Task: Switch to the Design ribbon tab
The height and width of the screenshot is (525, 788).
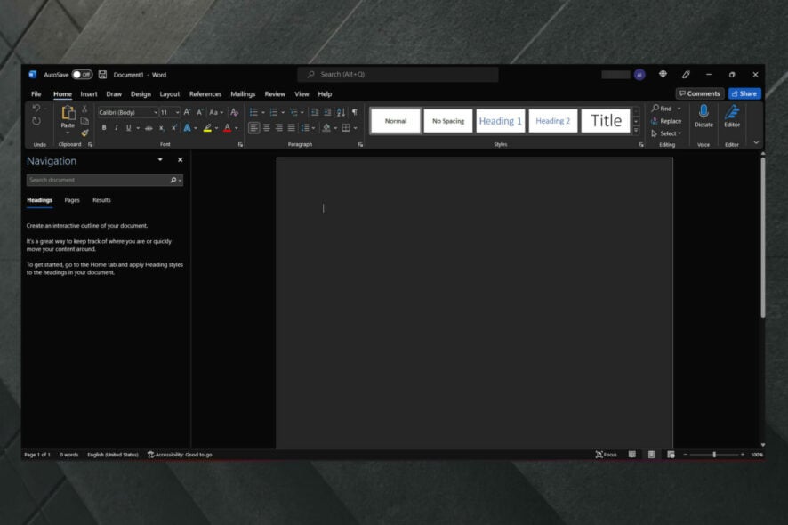Action: (x=141, y=94)
